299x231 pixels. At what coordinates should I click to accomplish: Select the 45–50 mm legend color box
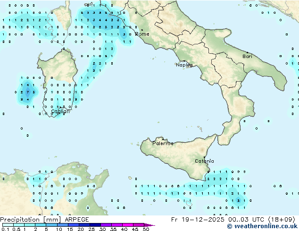pyautogui.click(x=139, y=225)
